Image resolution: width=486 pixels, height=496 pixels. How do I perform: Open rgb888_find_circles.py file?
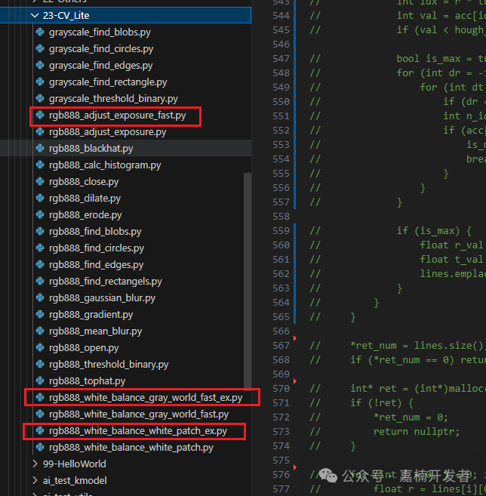tap(96, 248)
